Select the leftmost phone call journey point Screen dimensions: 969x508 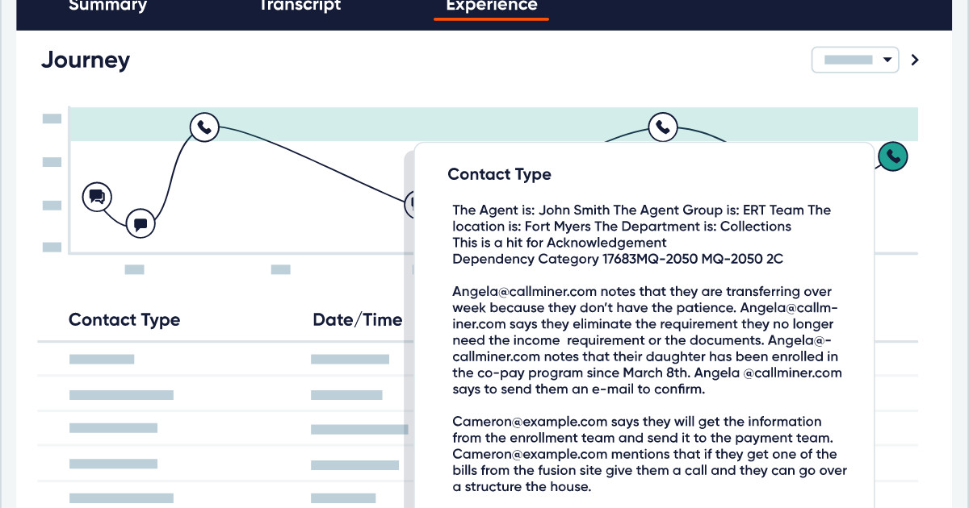pyautogui.click(x=204, y=127)
